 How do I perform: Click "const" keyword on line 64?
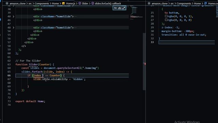[x=25, y=68]
